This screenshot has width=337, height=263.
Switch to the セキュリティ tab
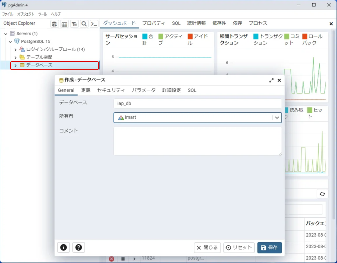(x=111, y=90)
